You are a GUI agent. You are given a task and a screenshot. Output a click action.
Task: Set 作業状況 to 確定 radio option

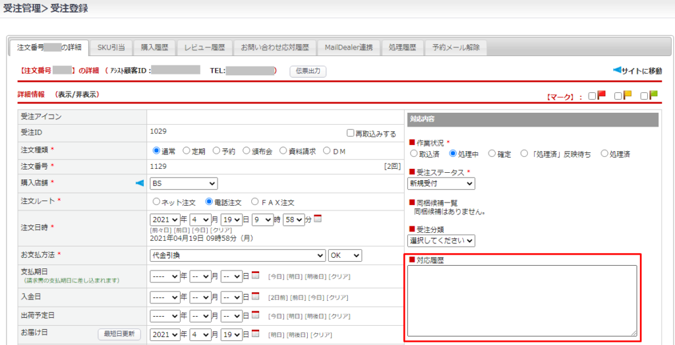pos(492,154)
